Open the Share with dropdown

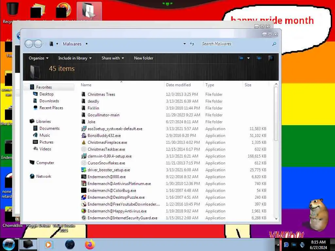(113, 58)
